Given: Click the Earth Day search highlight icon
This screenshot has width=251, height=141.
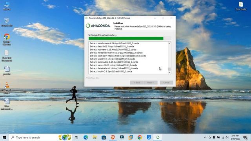Looking at the screenshot, I should point(65,137).
